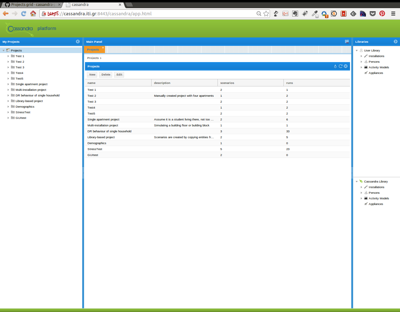Click the browser Back button

coord(6,13)
